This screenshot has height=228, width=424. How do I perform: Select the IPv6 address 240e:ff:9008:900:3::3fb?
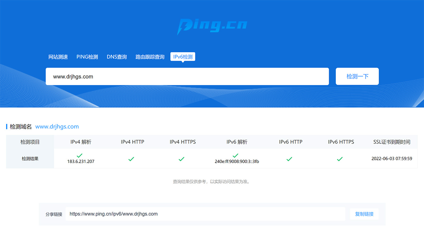point(237,162)
